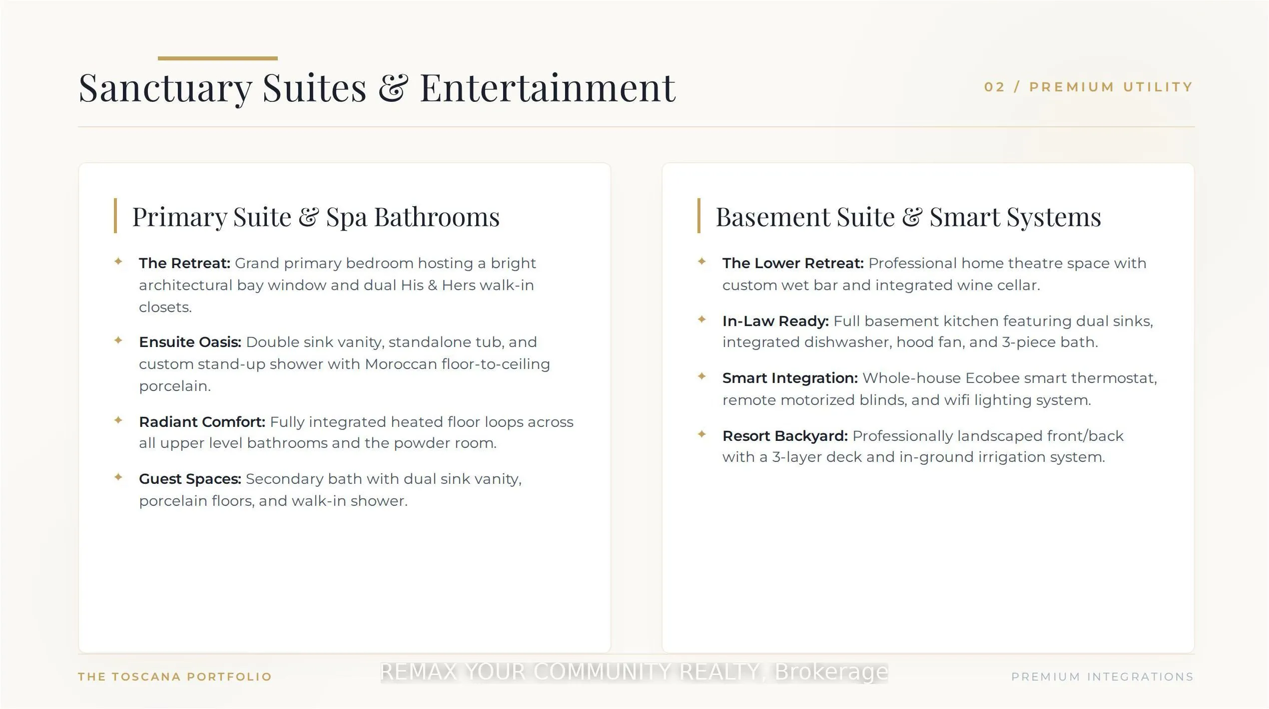The width and height of the screenshot is (1269, 709).
Task: Click the star bullet beside Smart Integration
Action: point(702,376)
